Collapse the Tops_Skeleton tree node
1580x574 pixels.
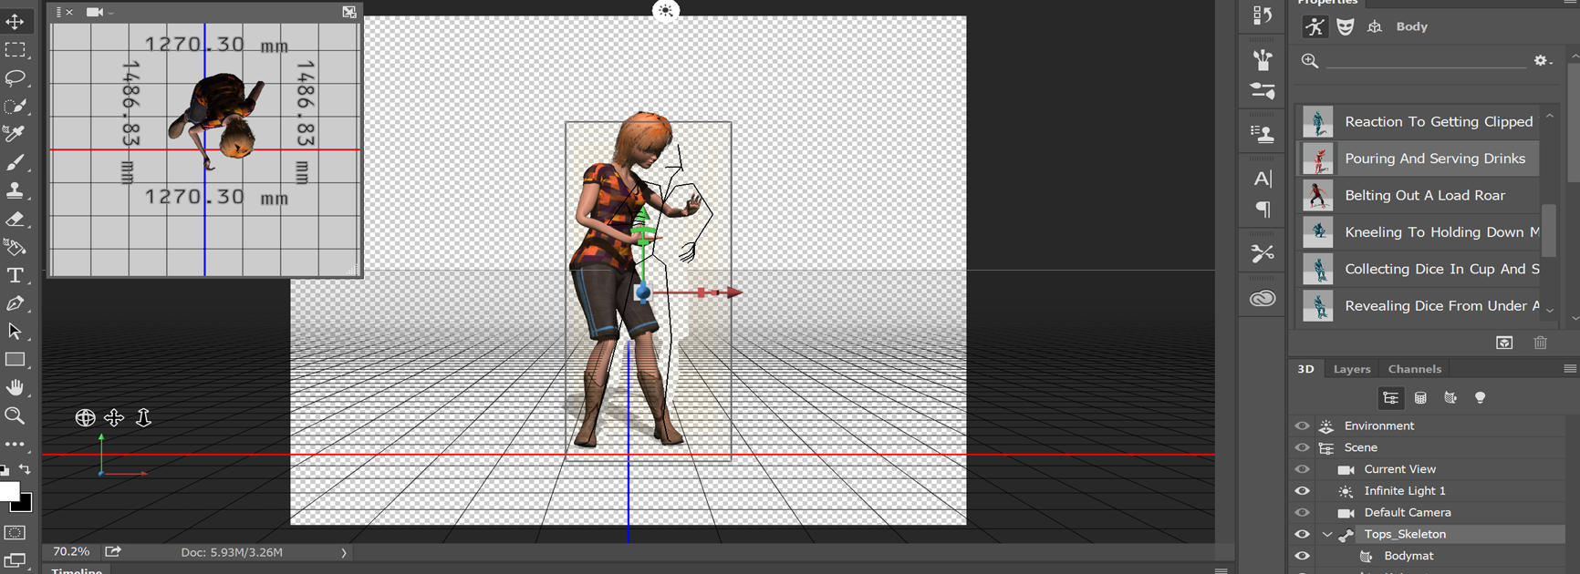[x=1327, y=535]
